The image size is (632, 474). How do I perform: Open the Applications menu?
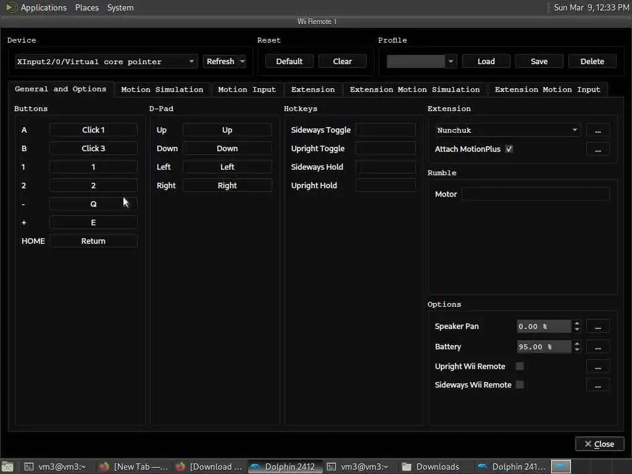tap(36, 7)
